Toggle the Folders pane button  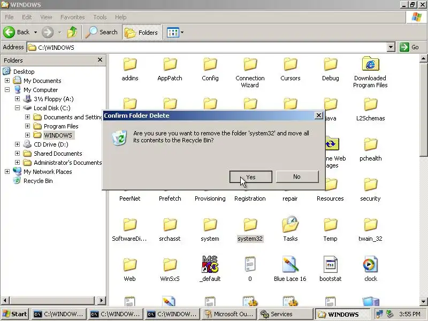[x=141, y=32]
